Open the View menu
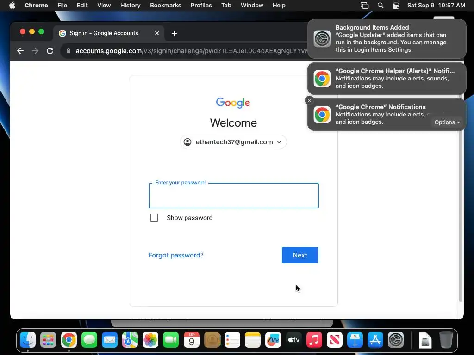The image size is (474, 355). (104, 6)
